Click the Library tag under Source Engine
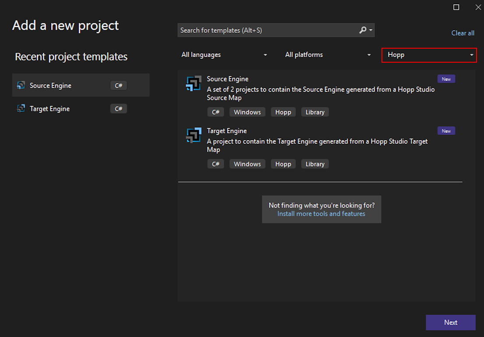Viewport: 484px width, 337px height. (315, 112)
